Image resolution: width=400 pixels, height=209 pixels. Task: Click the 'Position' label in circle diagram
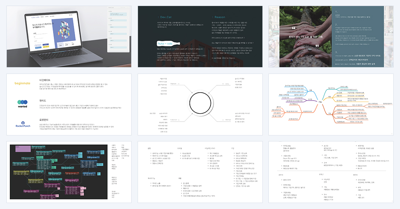pyautogui.click(x=173, y=84)
